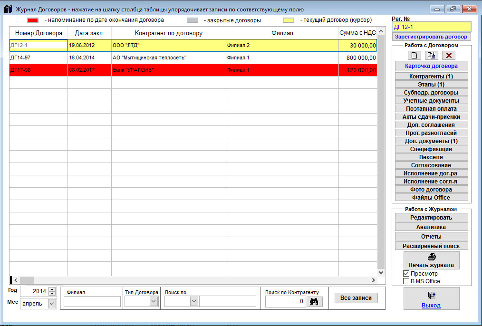Image resolution: width=482 pixels, height=326 pixels.
Task: Expand the Тип Договора dropdown
Action: 154,301
